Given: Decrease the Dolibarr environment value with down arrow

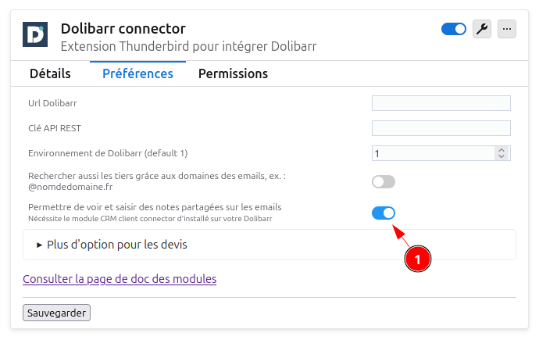Looking at the screenshot, I should pos(502,157).
